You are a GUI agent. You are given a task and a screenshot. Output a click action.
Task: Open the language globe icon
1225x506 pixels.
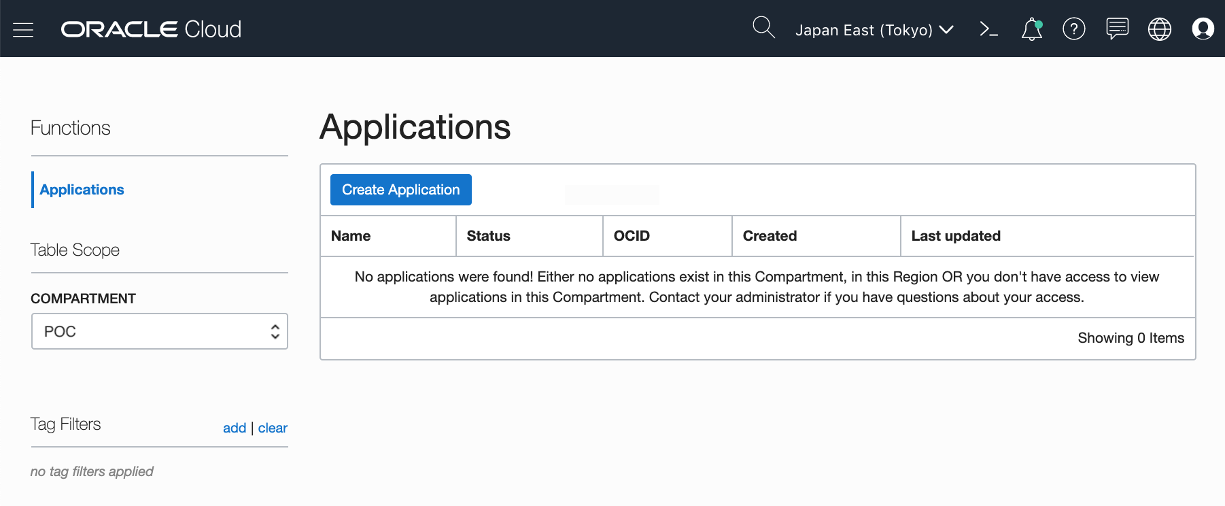(x=1159, y=29)
